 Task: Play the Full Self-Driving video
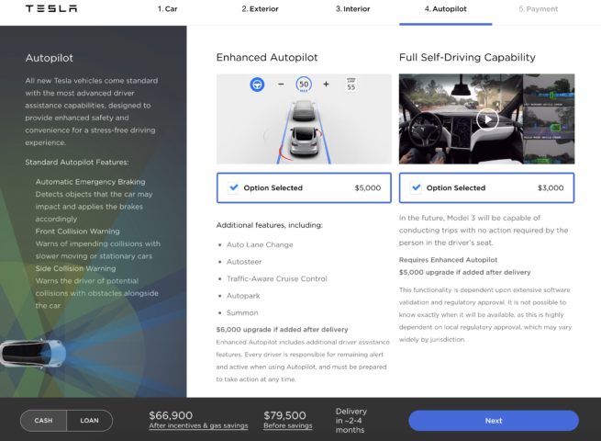coord(487,119)
